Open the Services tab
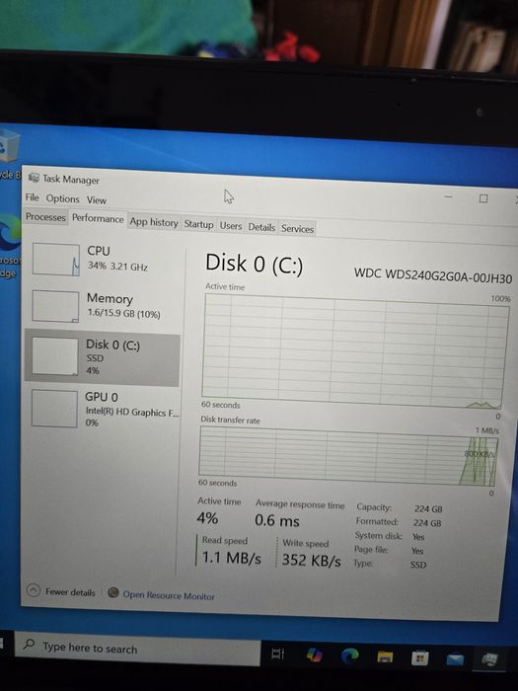The width and height of the screenshot is (518, 691). 297,229
